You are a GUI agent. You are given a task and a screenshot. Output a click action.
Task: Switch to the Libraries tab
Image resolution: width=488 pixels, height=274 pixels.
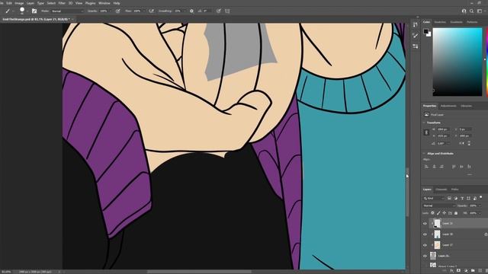click(x=466, y=106)
